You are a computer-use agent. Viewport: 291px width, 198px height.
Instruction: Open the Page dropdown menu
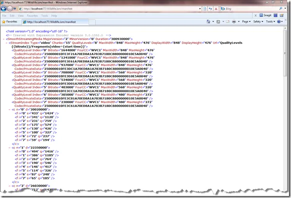tap(246, 21)
